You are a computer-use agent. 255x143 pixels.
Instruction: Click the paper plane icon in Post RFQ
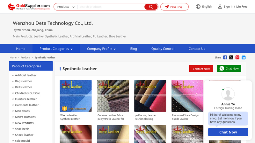(167, 7)
